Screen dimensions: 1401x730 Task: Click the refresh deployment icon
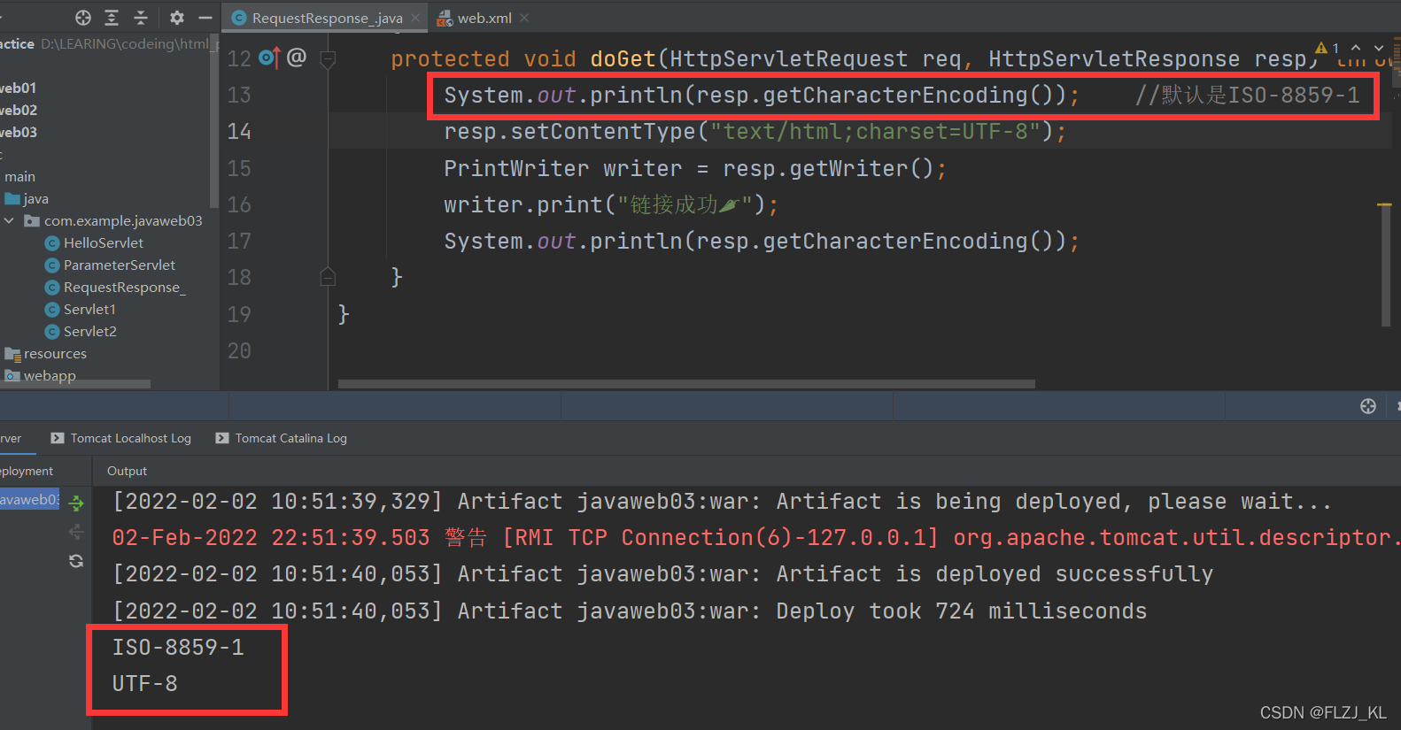point(76,561)
